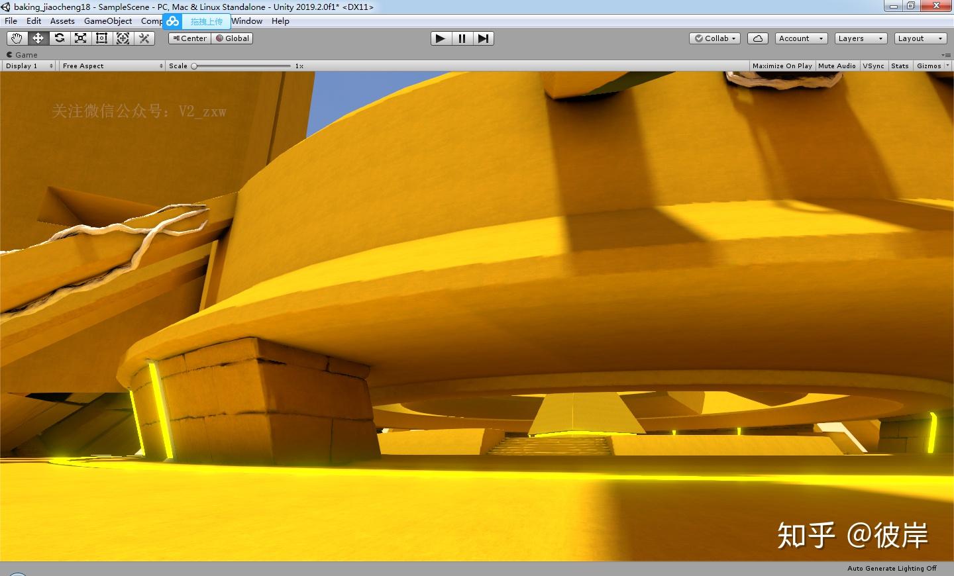Image resolution: width=954 pixels, height=576 pixels.
Task: Adjust the Game view Scale slider
Action: click(242, 66)
